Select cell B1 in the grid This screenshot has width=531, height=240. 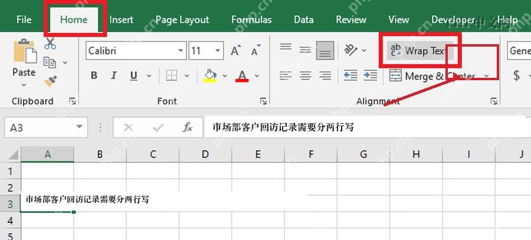point(100,170)
